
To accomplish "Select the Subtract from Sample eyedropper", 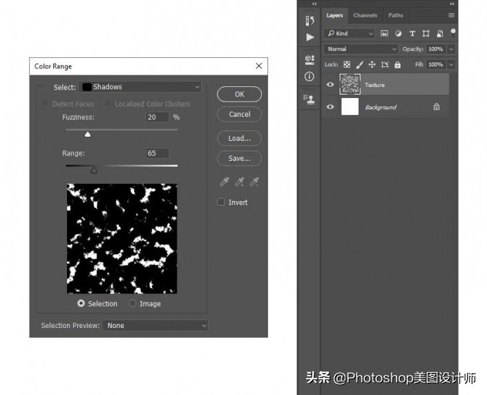I will [x=254, y=182].
